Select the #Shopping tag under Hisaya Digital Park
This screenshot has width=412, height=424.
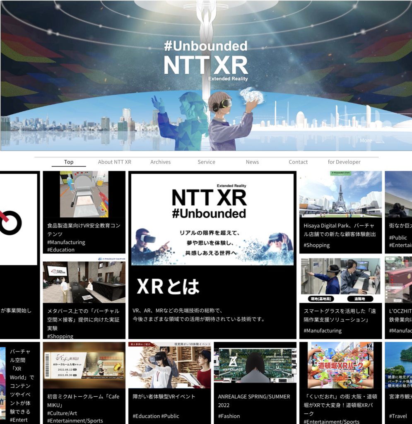coord(317,245)
